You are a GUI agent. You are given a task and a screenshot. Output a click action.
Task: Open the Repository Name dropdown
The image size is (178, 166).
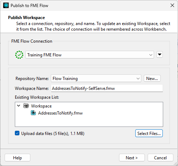coord(96,78)
